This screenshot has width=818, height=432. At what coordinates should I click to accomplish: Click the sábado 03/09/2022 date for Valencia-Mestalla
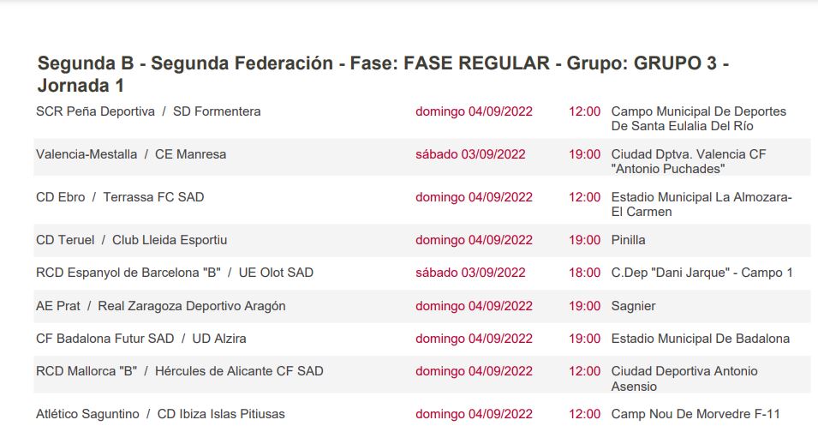coord(470,154)
